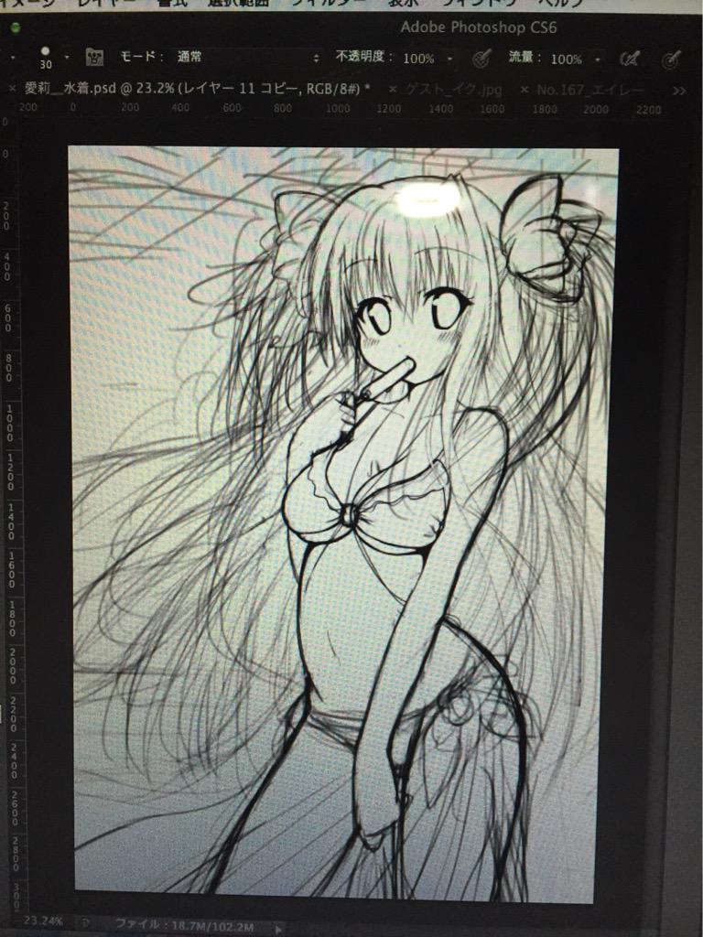Click the vertical ruler at 1600

[11, 567]
